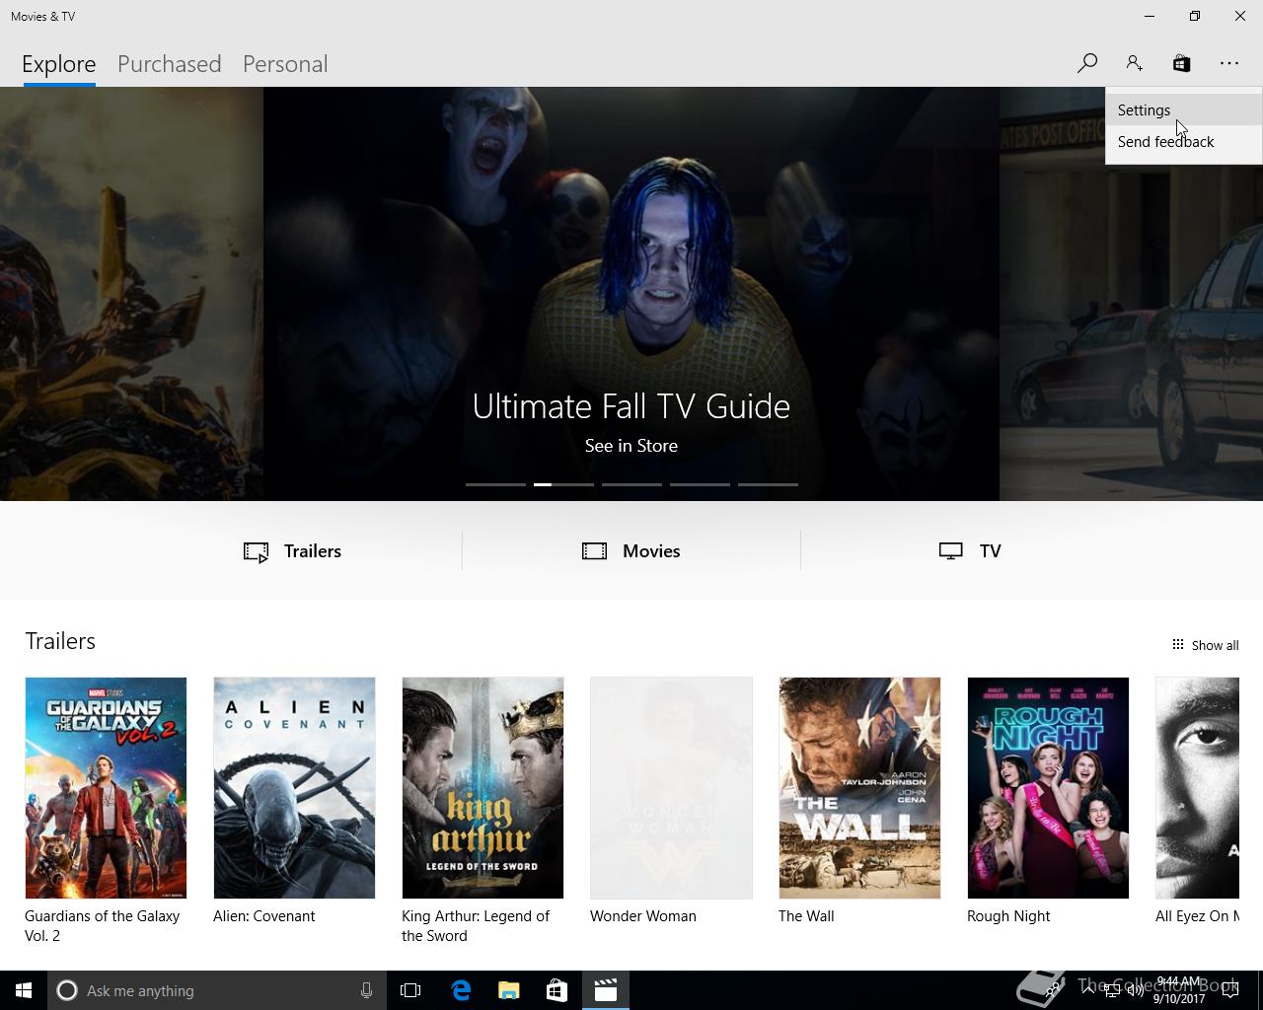Click the Movies category button
Image resolution: width=1263 pixels, height=1010 pixels.
631,551
